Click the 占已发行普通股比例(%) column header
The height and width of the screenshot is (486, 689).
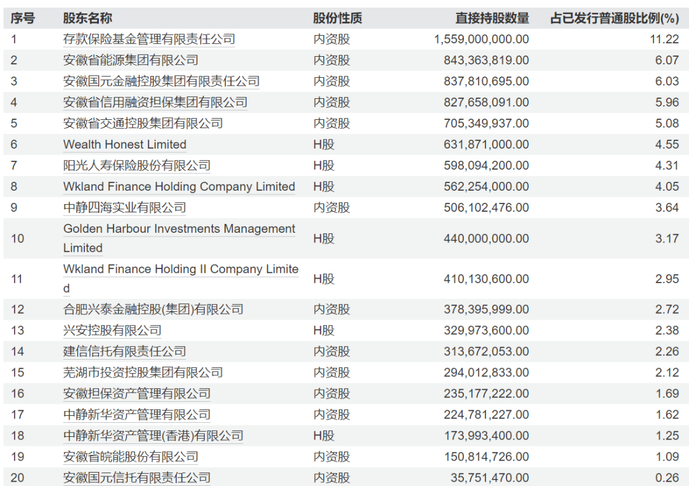[614, 18]
